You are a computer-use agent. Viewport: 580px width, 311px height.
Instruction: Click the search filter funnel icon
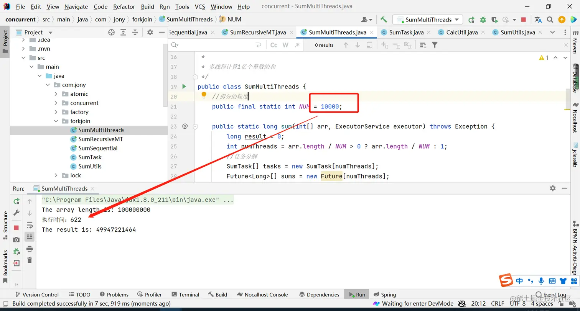point(435,45)
